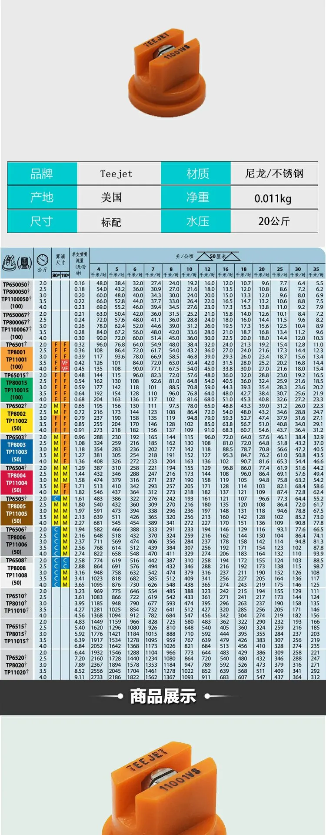The height and width of the screenshot is (835, 326).
Task: Select the red TP8004 TP11004 color block
Action: click(17, 483)
